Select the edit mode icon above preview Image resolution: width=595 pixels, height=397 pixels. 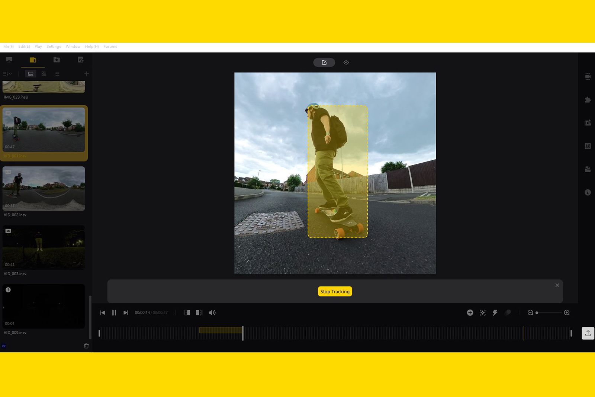324,63
